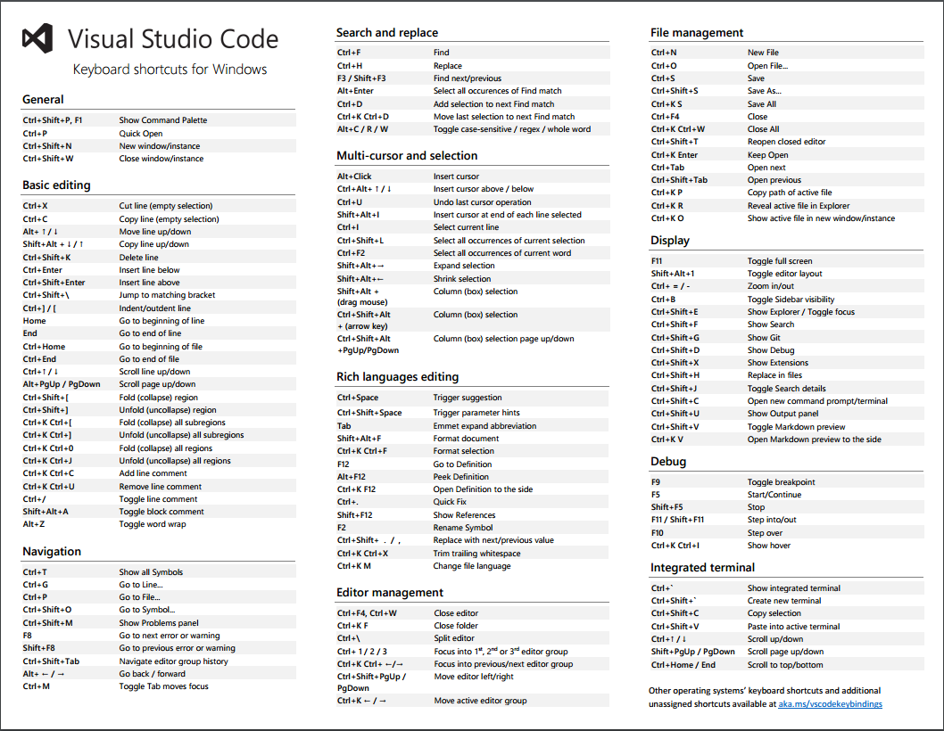Select the Rich languages editing heading
Screen dimensions: 944x731
tap(397, 376)
